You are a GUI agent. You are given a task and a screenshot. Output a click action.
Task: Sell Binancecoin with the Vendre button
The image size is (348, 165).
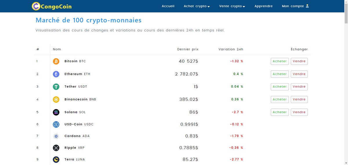[x=299, y=99]
